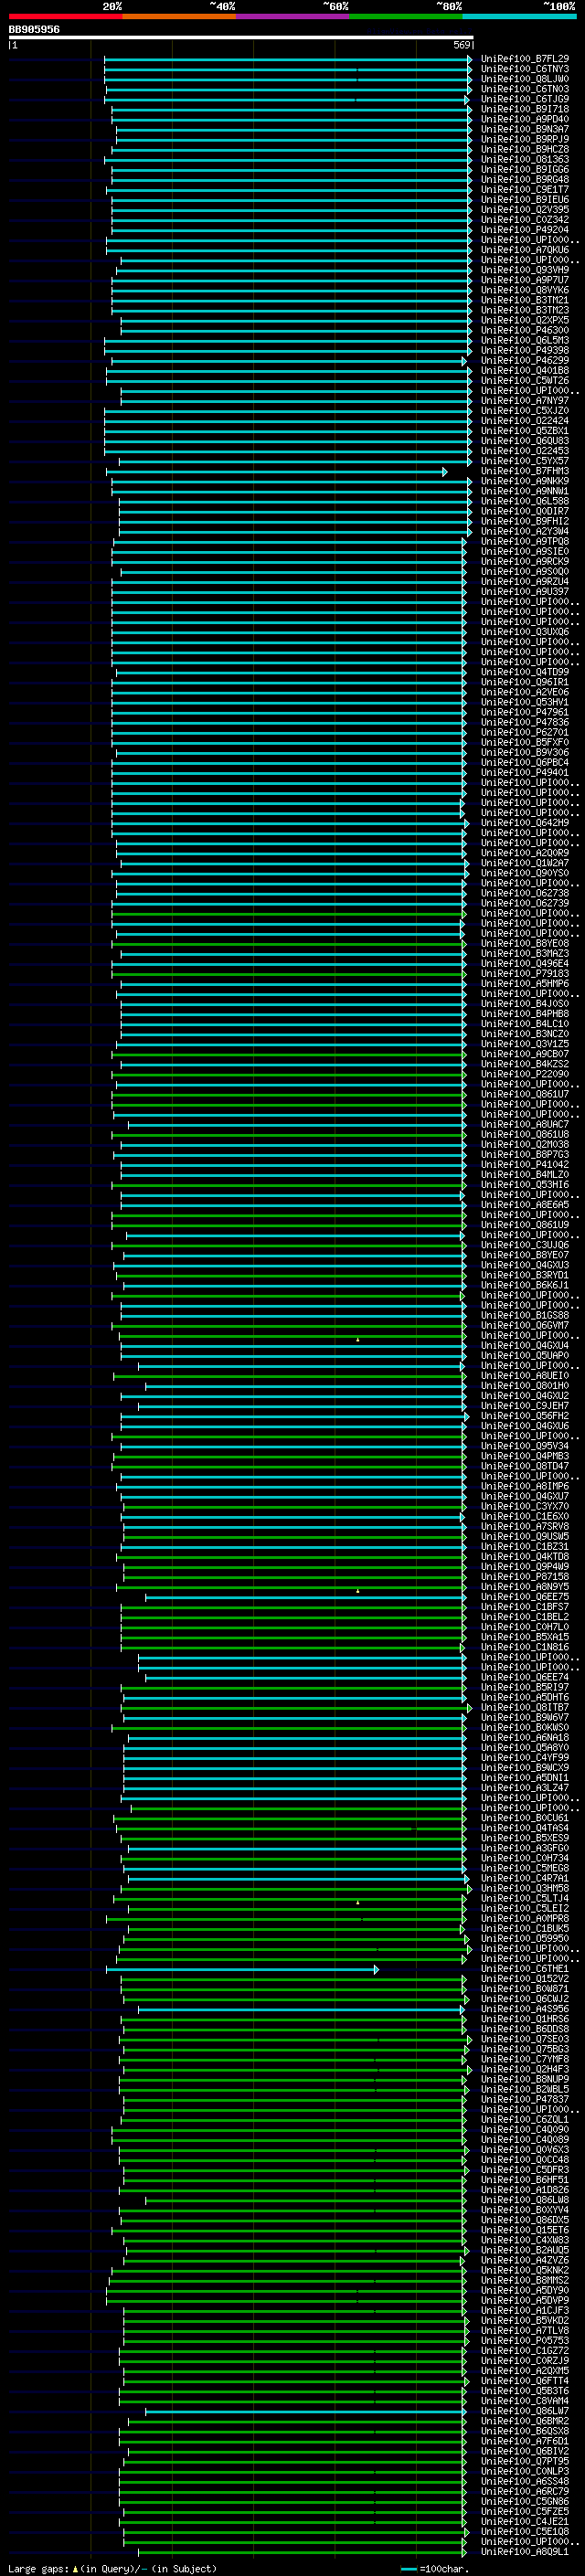
Task: Select hit label UniRef100_B7FHM3
Action: [525, 471]
